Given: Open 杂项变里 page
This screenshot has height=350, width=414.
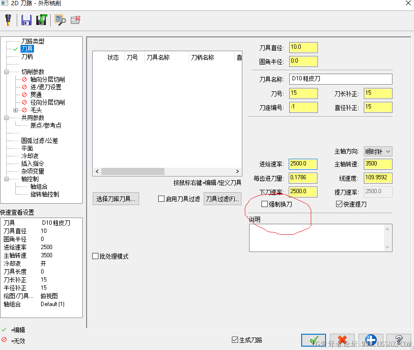Looking at the screenshot, I should click(33, 172).
